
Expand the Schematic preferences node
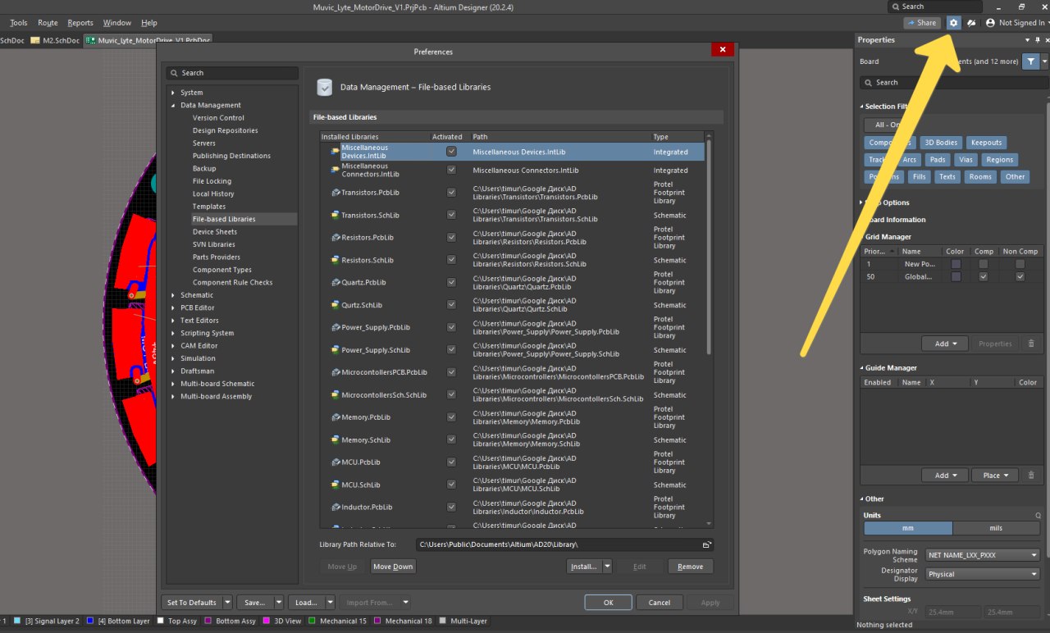[173, 295]
